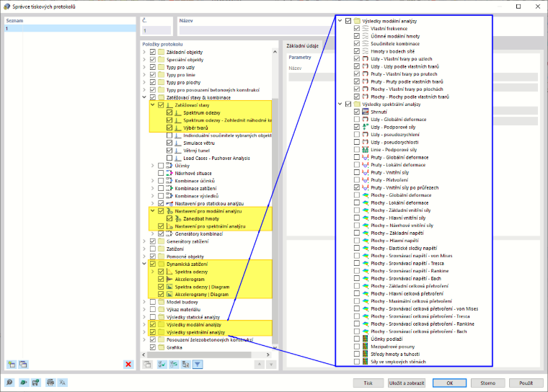Click the tree's horizontal scrollbar
This screenshot has width=548, height=392.
198,355
